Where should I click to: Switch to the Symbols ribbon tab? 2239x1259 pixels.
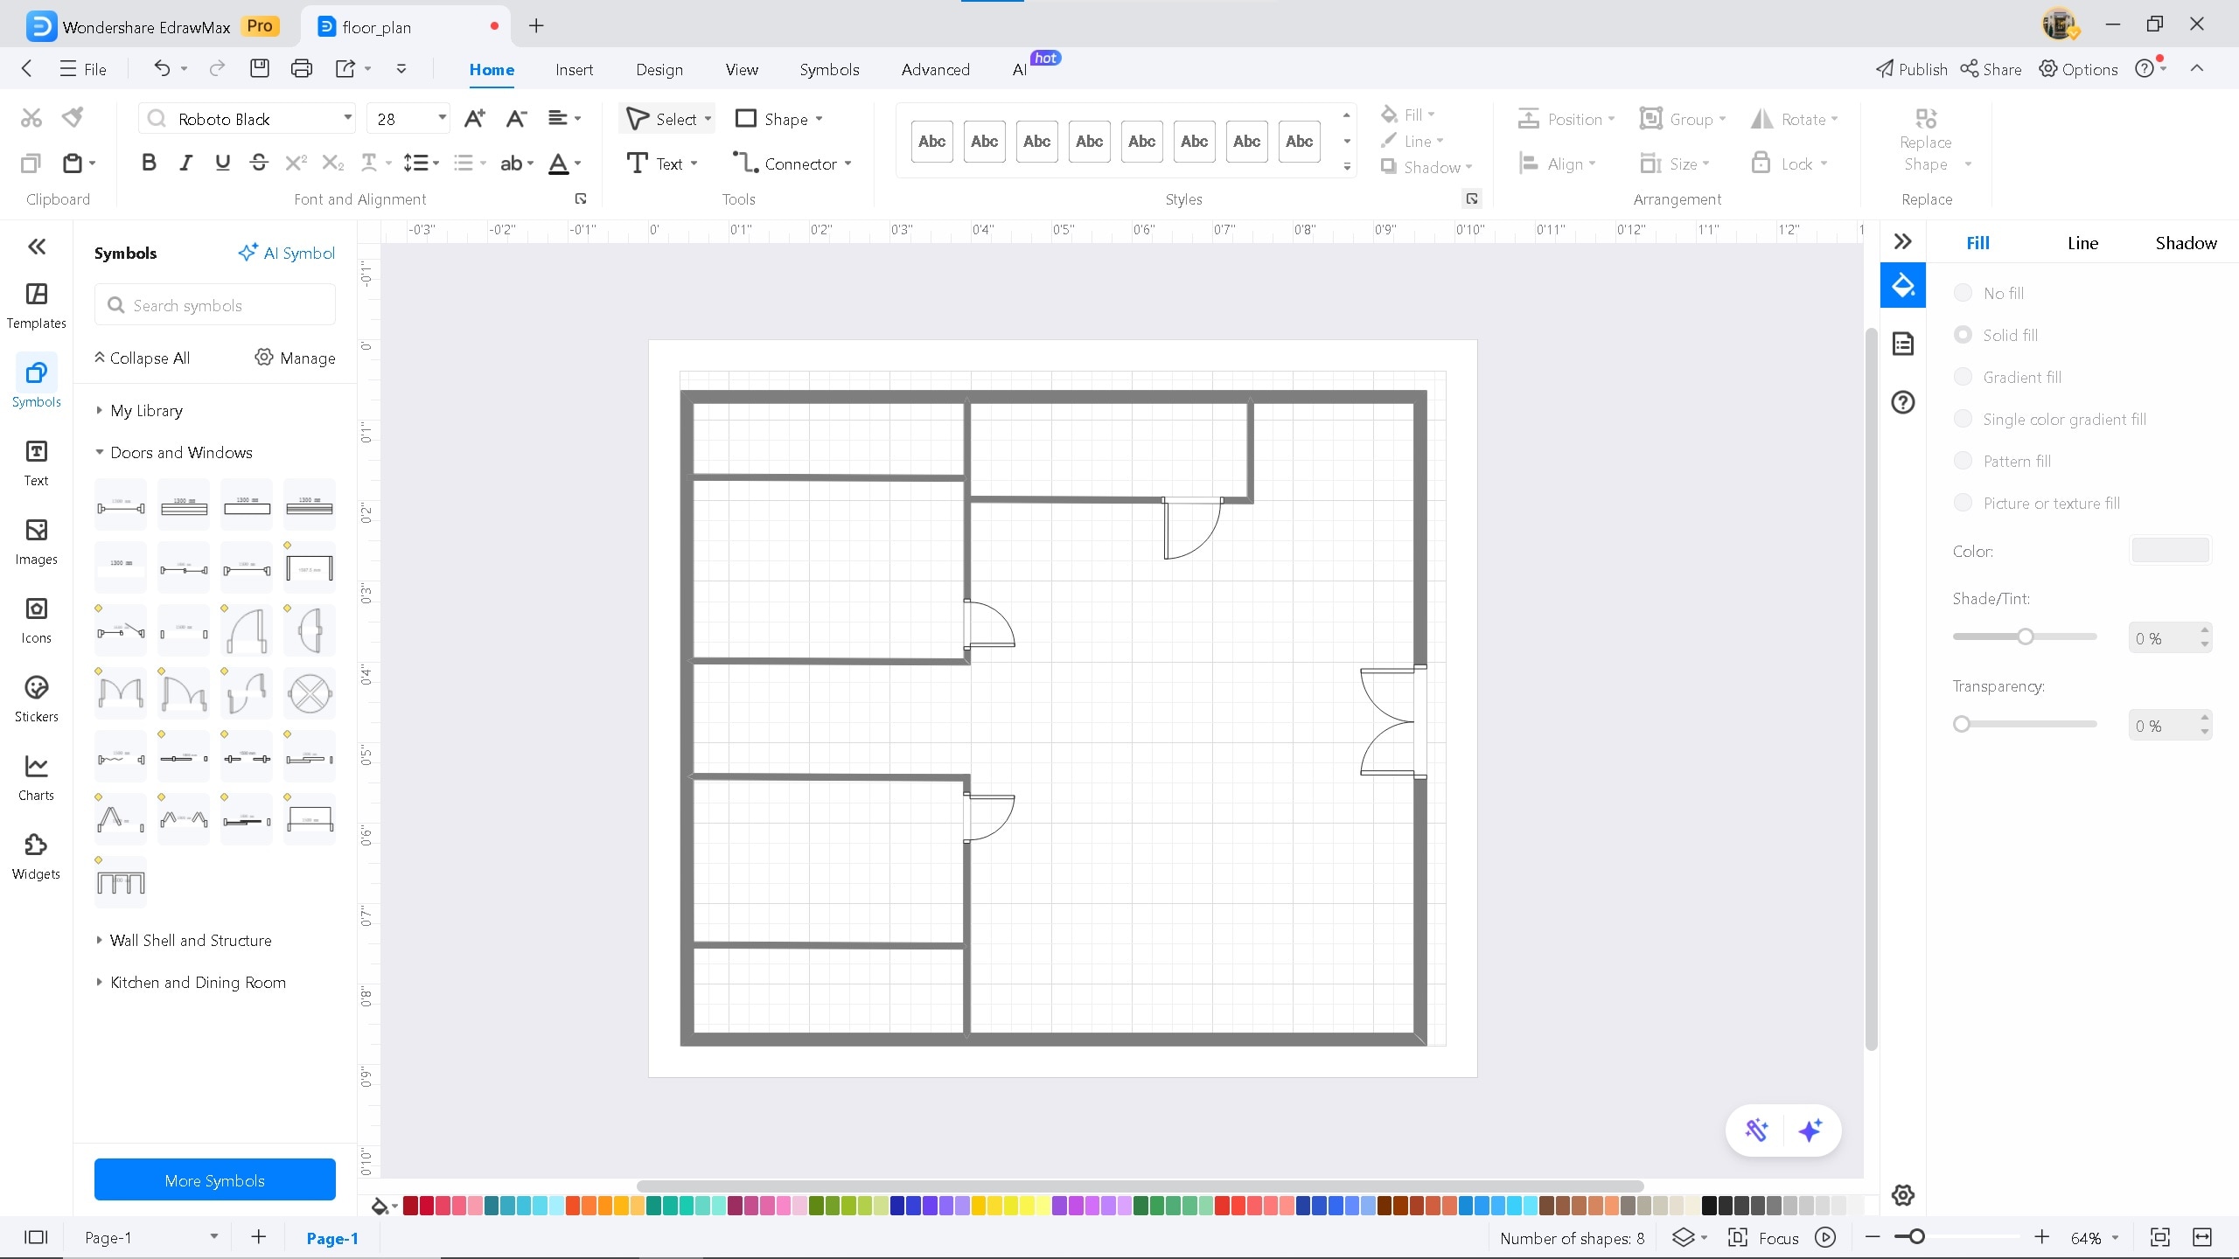tap(829, 69)
